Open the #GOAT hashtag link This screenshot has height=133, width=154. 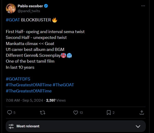point(13,20)
